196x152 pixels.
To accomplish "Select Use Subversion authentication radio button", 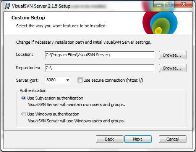I will pyautogui.click(x=24, y=98).
